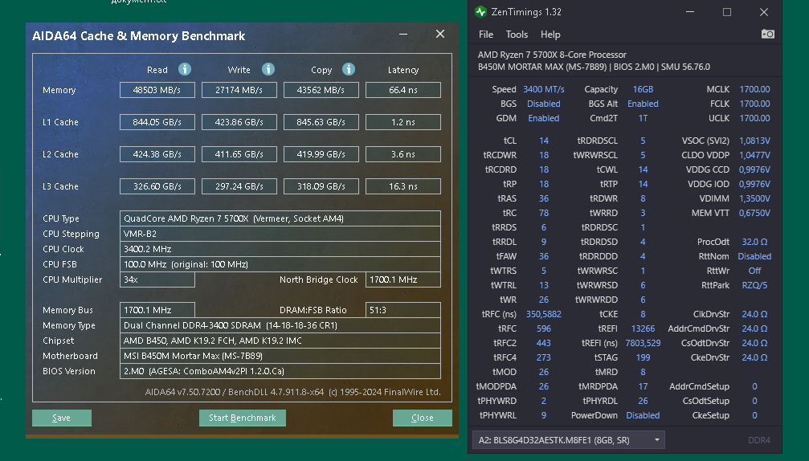The width and height of the screenshot is (809, 461).
Task: Click the L3 Cache copy 318.09 GB/s value
Action: tap(321, 186)
